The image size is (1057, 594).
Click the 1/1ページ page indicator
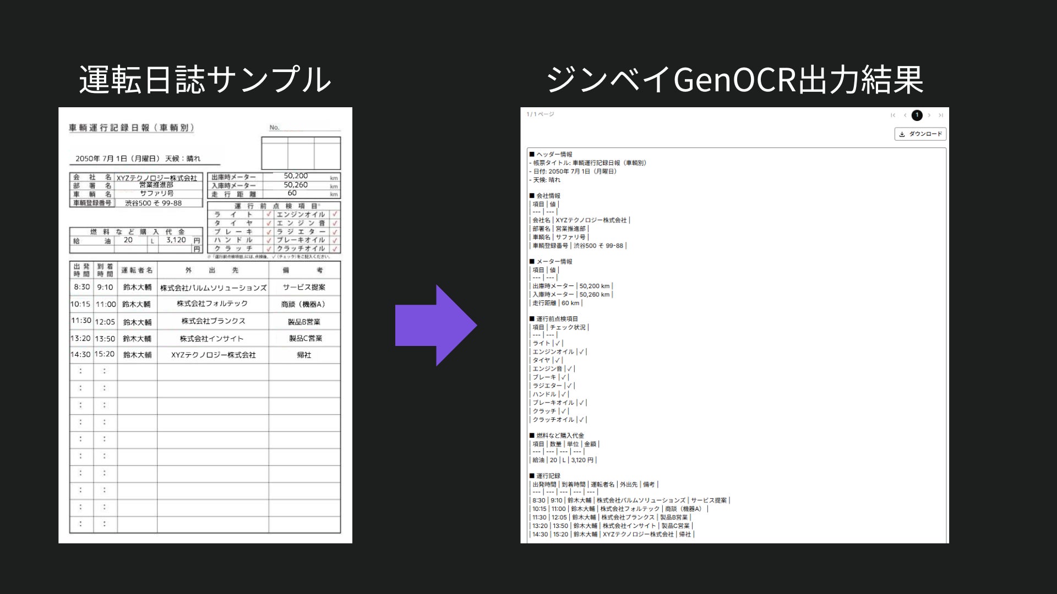tap(540, 114)
